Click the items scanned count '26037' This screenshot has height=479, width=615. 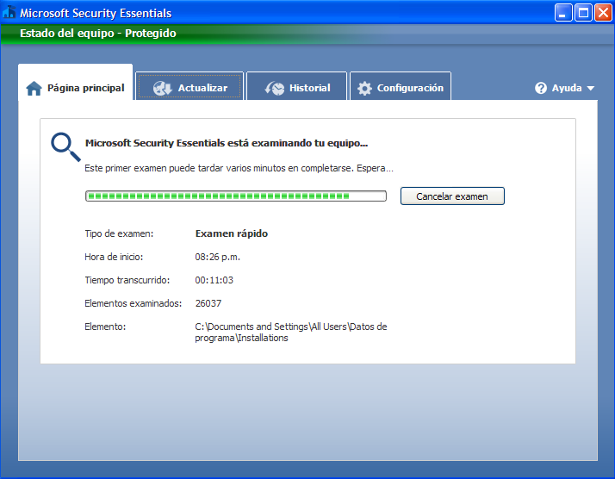coord(208,303)
